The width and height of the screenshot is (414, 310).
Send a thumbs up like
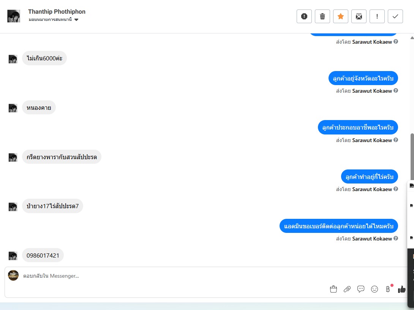401,289
